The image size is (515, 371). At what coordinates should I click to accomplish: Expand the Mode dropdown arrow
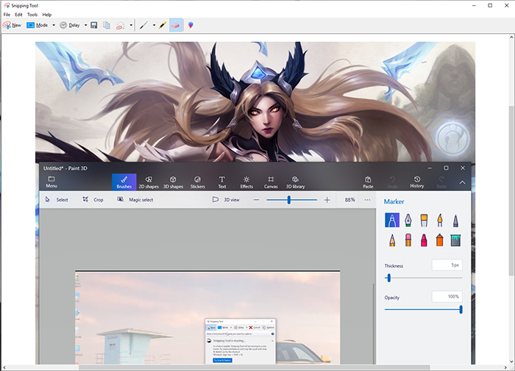click(53, 25)
